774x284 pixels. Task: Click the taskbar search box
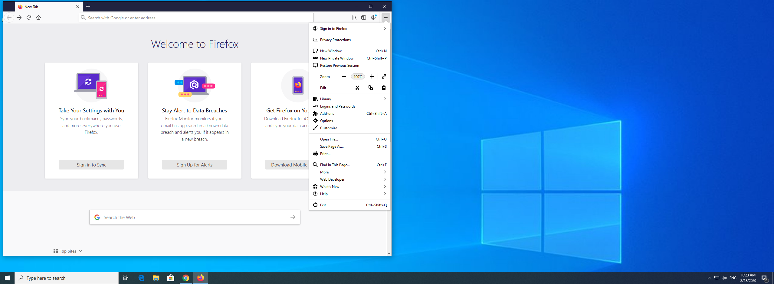67,278
